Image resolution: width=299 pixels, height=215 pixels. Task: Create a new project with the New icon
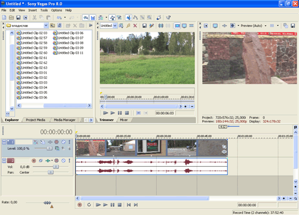[x=4, y=17]
